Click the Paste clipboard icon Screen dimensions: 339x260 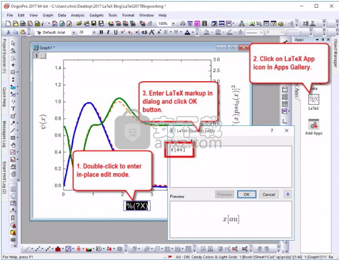point(22,32)
